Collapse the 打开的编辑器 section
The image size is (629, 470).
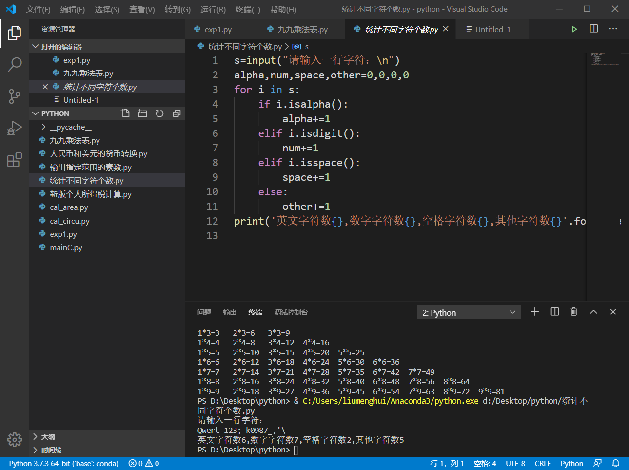pos(107,46)
